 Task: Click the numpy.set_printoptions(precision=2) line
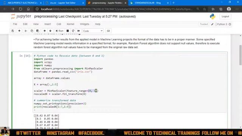pyautogui.click(x=60, y=104)
